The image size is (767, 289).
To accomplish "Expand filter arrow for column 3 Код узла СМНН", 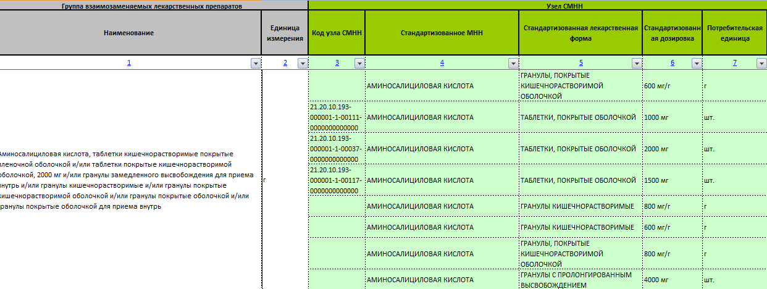I will tap(359, 63).
